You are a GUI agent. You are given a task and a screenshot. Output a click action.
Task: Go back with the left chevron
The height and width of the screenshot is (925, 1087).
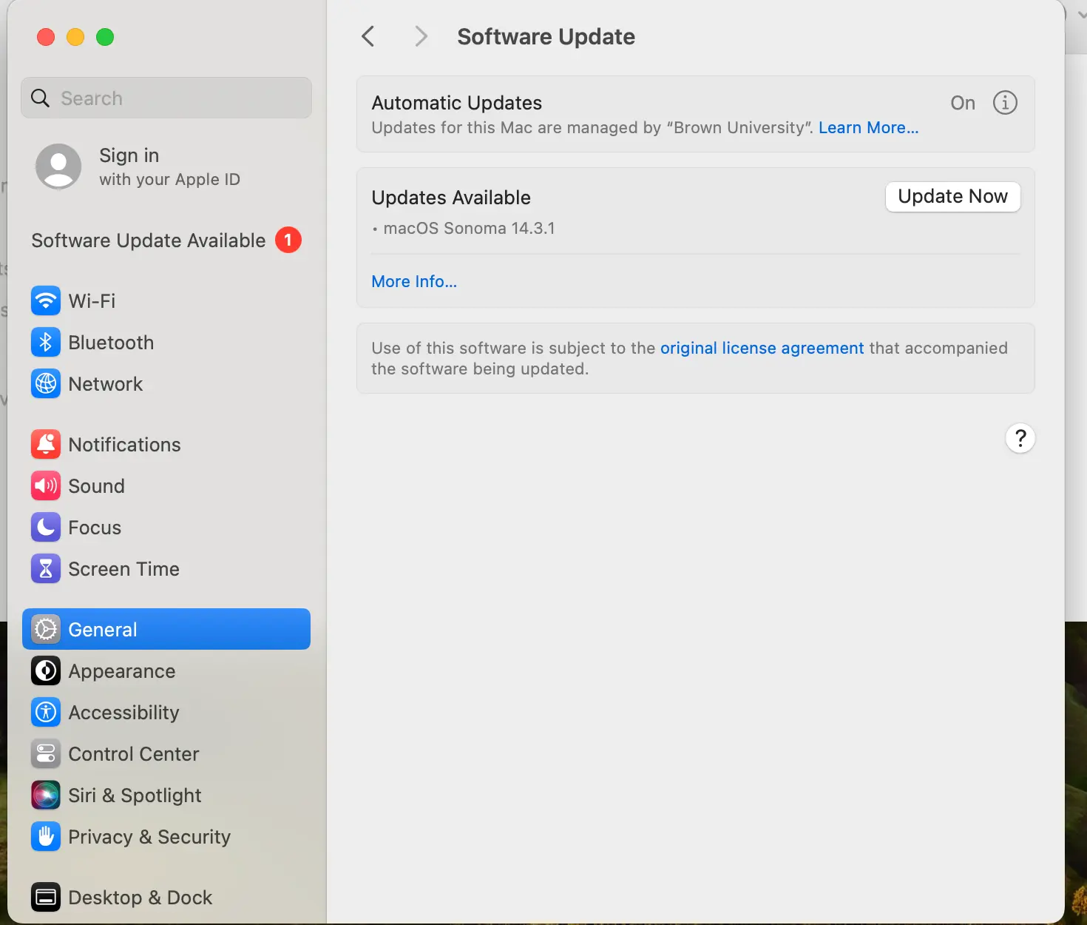click(x=368, y=36)
